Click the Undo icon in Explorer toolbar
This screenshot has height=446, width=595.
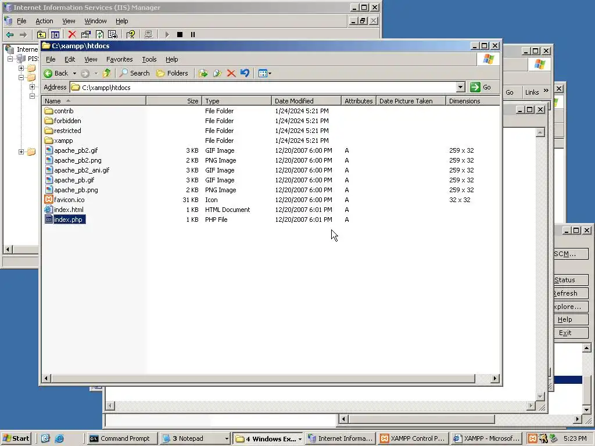(245, 73)
